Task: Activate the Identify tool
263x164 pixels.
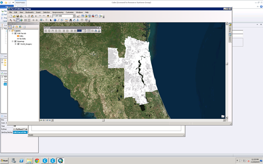Action: 55,20
